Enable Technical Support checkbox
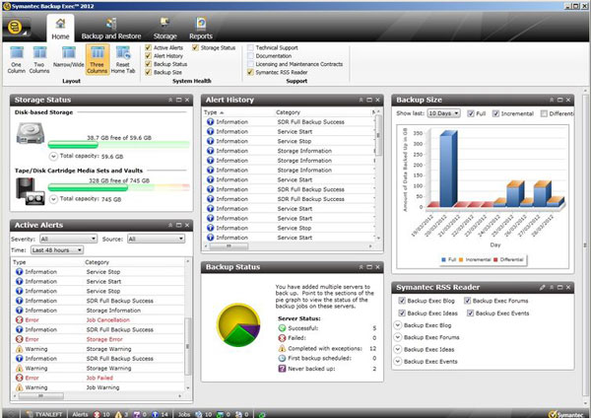This screenshot has width=591, height=418. point(250,47)
